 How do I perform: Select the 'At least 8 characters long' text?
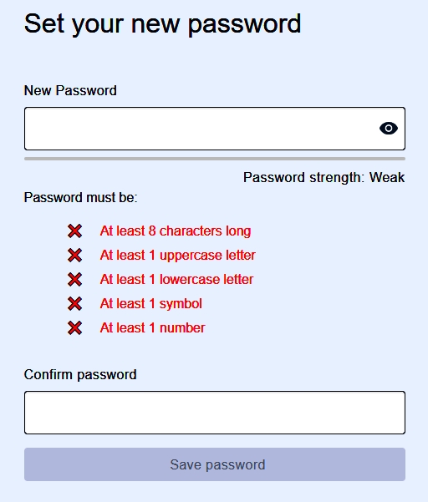176,231
